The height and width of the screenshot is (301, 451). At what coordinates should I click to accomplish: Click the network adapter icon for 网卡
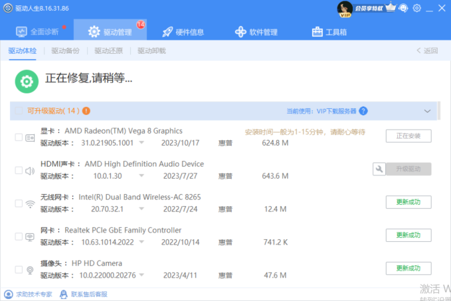click(30, 237)
